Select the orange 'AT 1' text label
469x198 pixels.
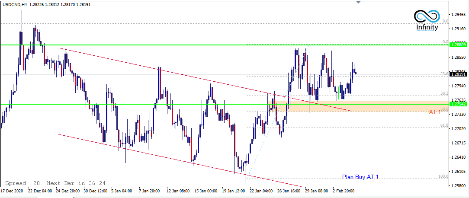click(x=435, y=112)
